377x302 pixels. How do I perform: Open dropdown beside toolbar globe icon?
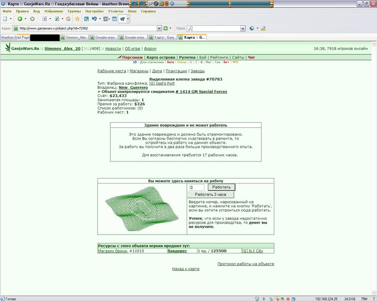[128, 19]
